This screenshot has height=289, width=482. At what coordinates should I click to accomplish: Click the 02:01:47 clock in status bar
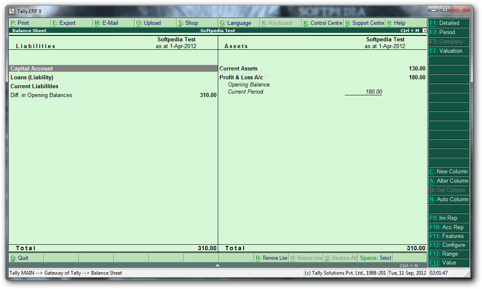pos(439,273)
